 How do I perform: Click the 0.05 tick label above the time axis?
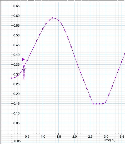pos(17,123)
